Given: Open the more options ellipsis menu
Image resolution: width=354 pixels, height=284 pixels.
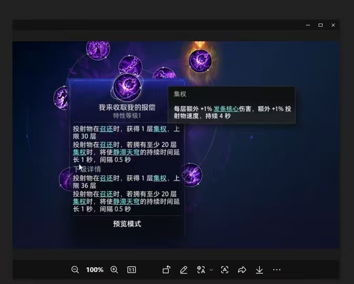Looking at the screenshot, I should [x=277, y=270].
